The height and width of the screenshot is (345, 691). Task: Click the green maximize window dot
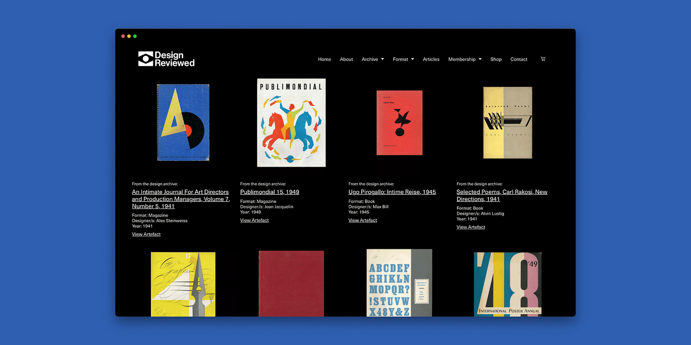tap(135, 36)
